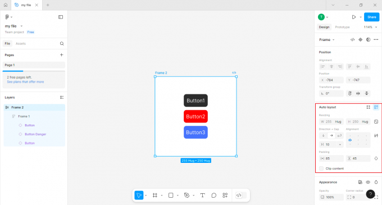Toggle the sidebar minimize UI icon

pos(61,17)
